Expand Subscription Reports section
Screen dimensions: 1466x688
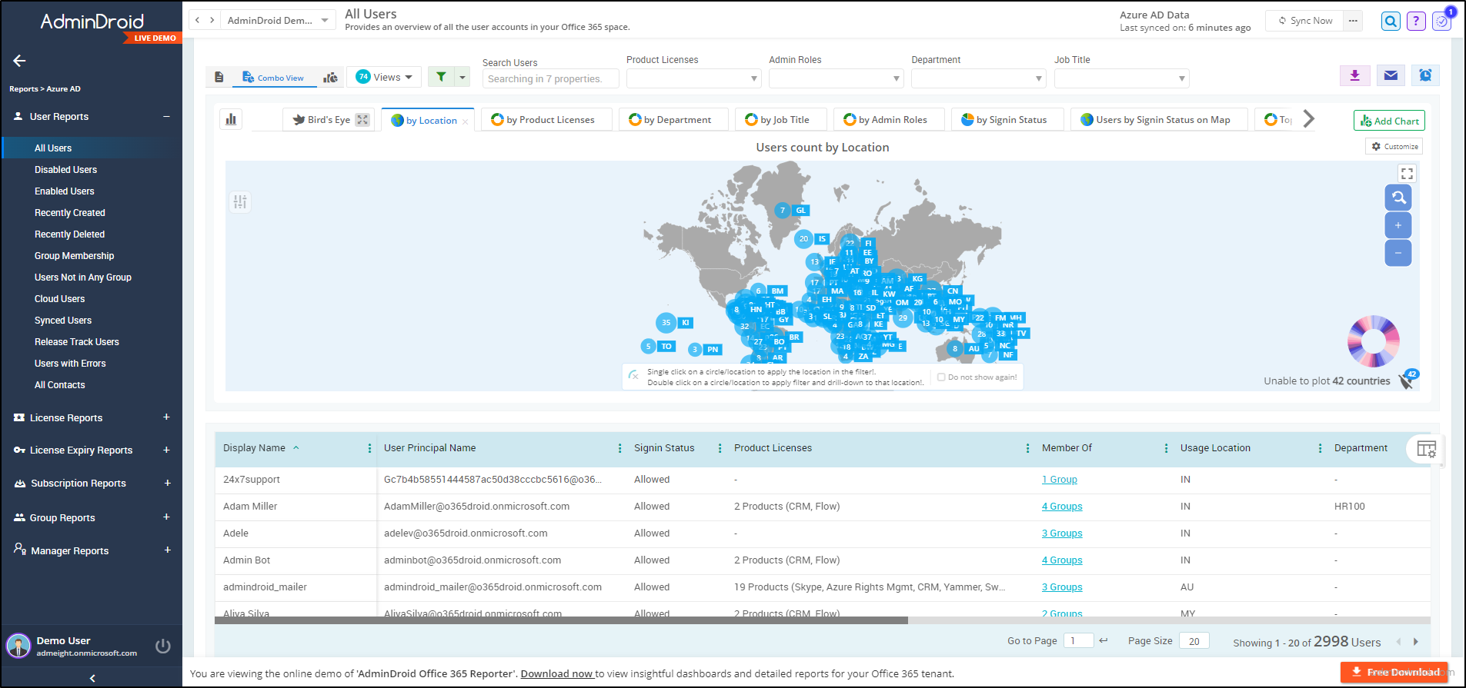pos(167,483)
